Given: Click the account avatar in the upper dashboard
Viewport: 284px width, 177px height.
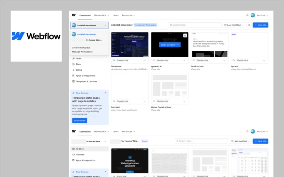Looking at the screenshot, I should (x=253, y=15).
